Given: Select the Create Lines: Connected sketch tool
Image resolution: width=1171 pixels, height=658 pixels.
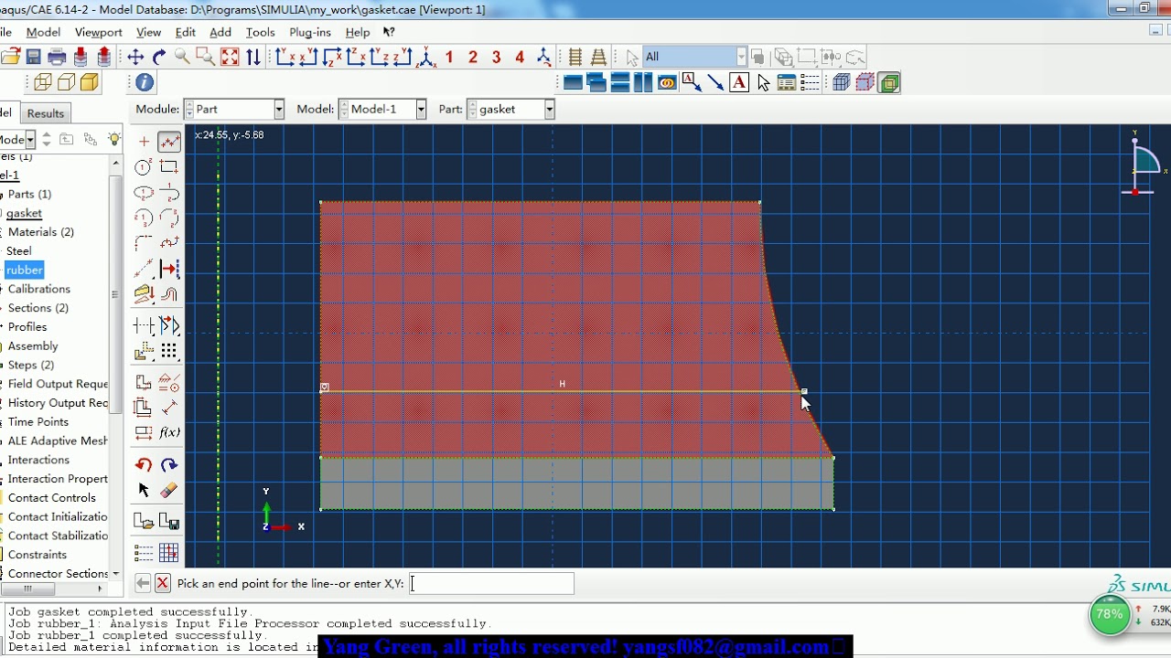Looking at the screenshot, I should click(169, 142).
